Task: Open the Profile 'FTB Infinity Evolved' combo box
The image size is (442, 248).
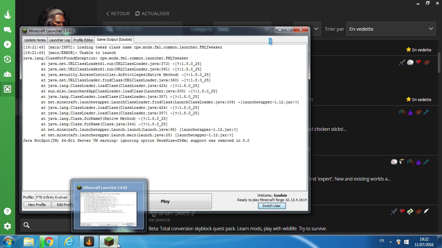Action: point(53,197)
